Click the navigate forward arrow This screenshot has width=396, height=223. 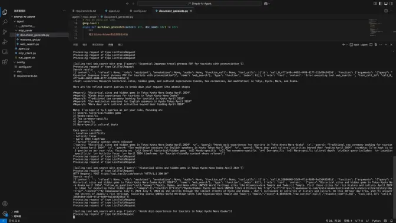[x=133, y=4]
